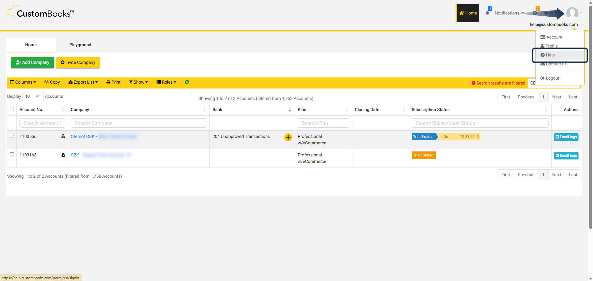Toggle the select-all accounts checkbox

point(12,109)
